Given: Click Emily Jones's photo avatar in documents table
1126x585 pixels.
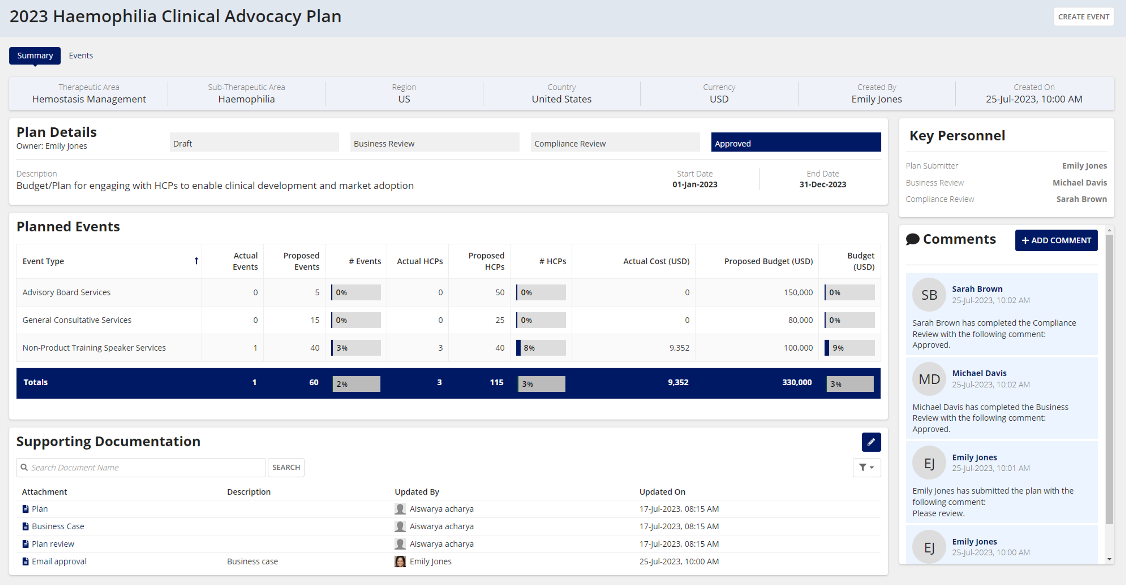Looking at the screenshot, I should coord(399,561).
